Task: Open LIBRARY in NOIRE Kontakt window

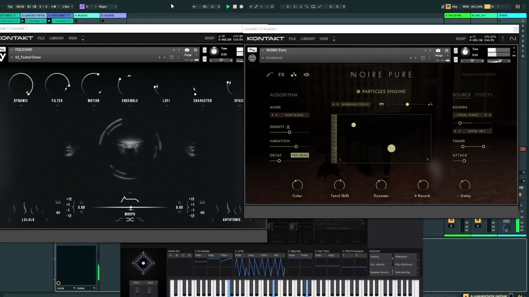Action: tap(307, 39)
